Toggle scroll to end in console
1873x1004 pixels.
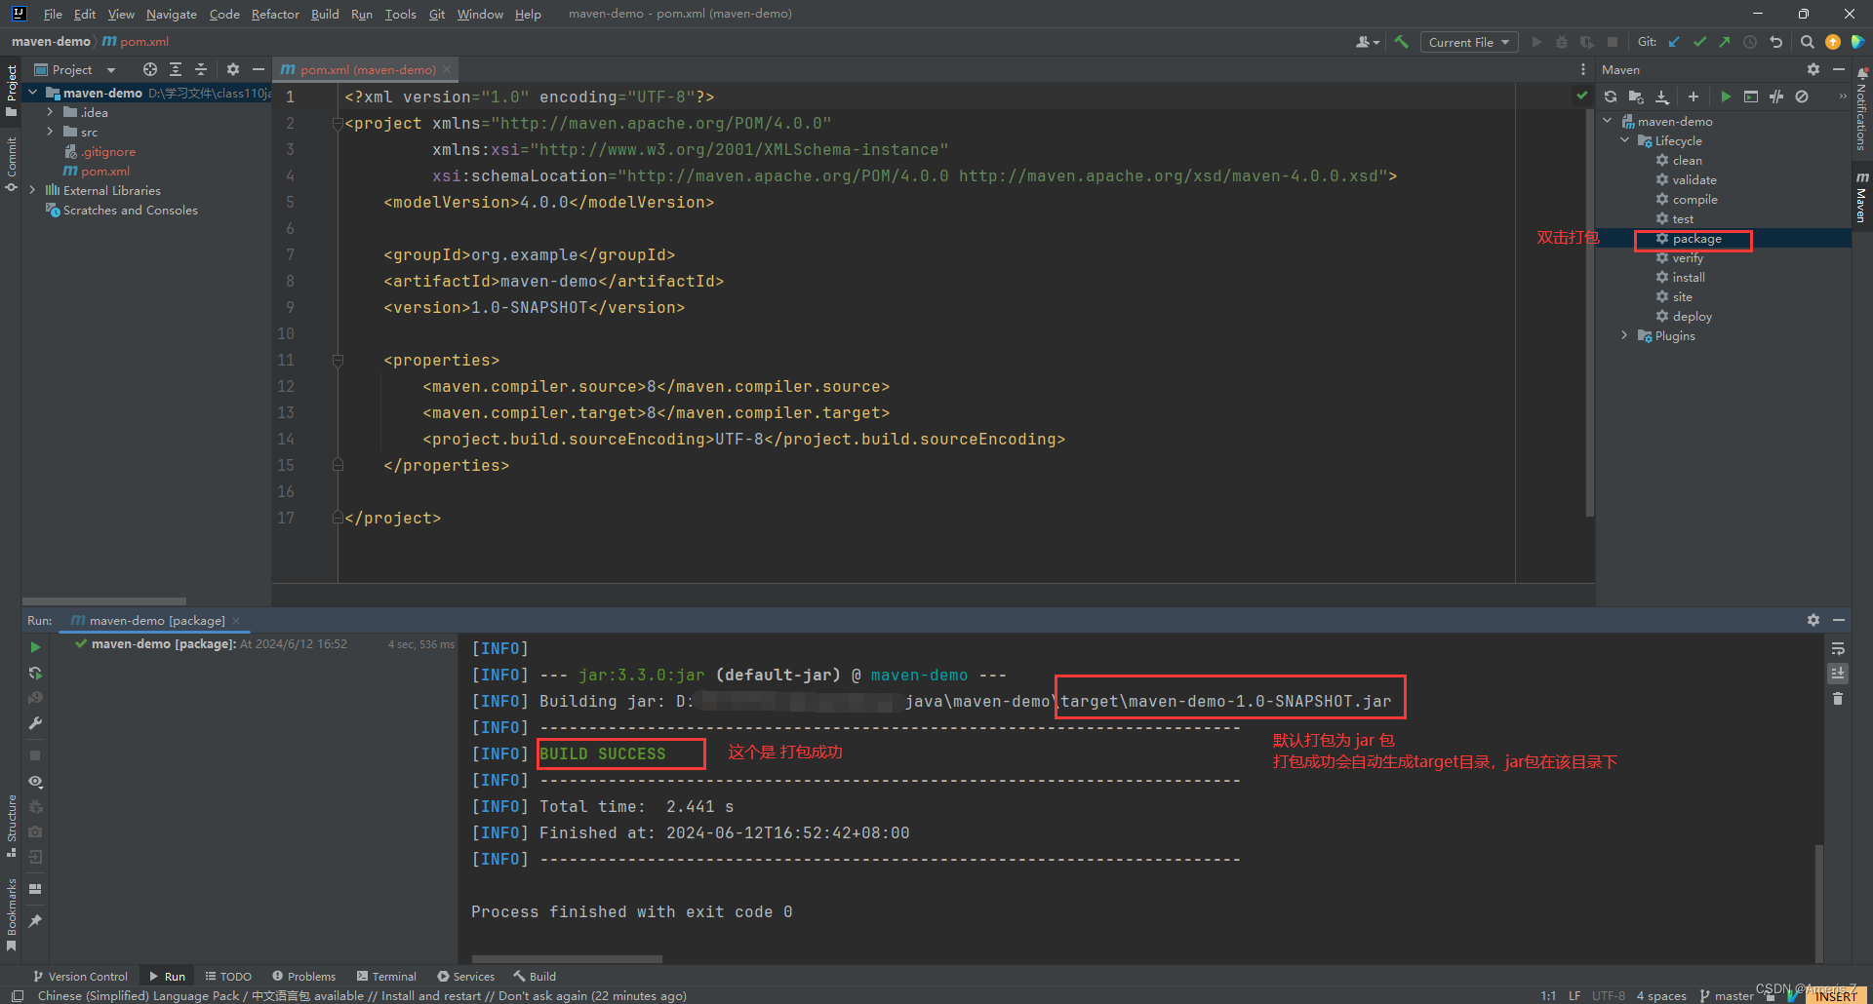[1838, 674]
